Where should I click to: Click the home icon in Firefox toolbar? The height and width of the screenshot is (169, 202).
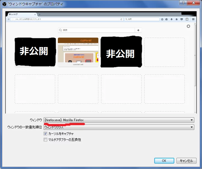point(176,19)
